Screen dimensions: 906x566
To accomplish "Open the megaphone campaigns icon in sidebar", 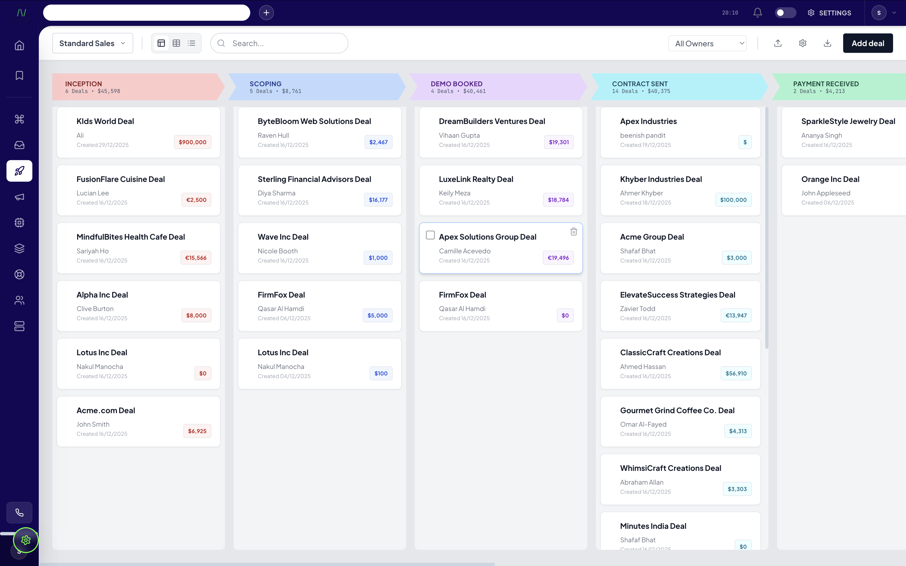I will (19, 197).
